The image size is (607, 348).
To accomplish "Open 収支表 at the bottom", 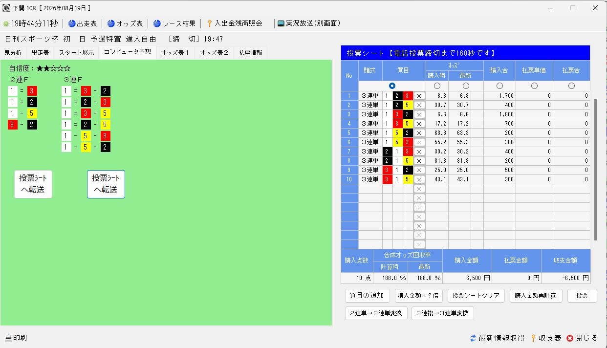I will point(546,338).
